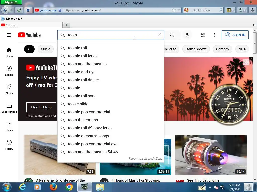The height and width of the screenshot is (192, 257).
Task: Open Library in the YouTube sidebar
Action: tap(9, 126)
